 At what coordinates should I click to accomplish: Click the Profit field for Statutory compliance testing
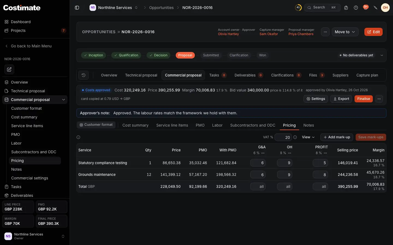320,163
